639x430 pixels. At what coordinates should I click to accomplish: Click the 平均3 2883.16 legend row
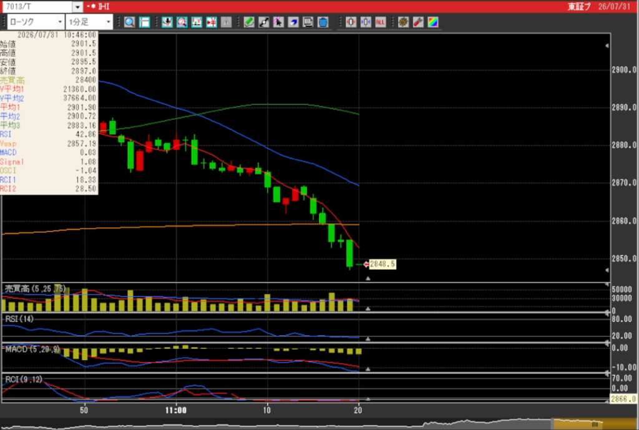tap(49, 125)
